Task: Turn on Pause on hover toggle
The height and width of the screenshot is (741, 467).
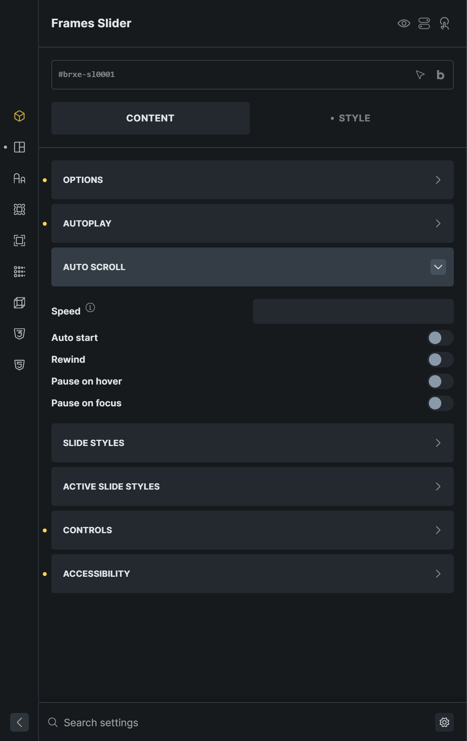Action: [x=441, y=381]
